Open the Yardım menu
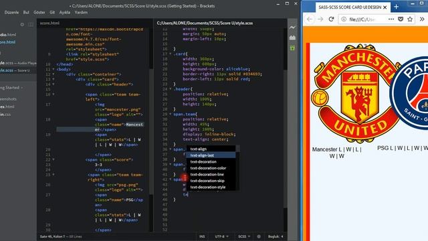Screen dimensions: 428x241 coord(81,12)
